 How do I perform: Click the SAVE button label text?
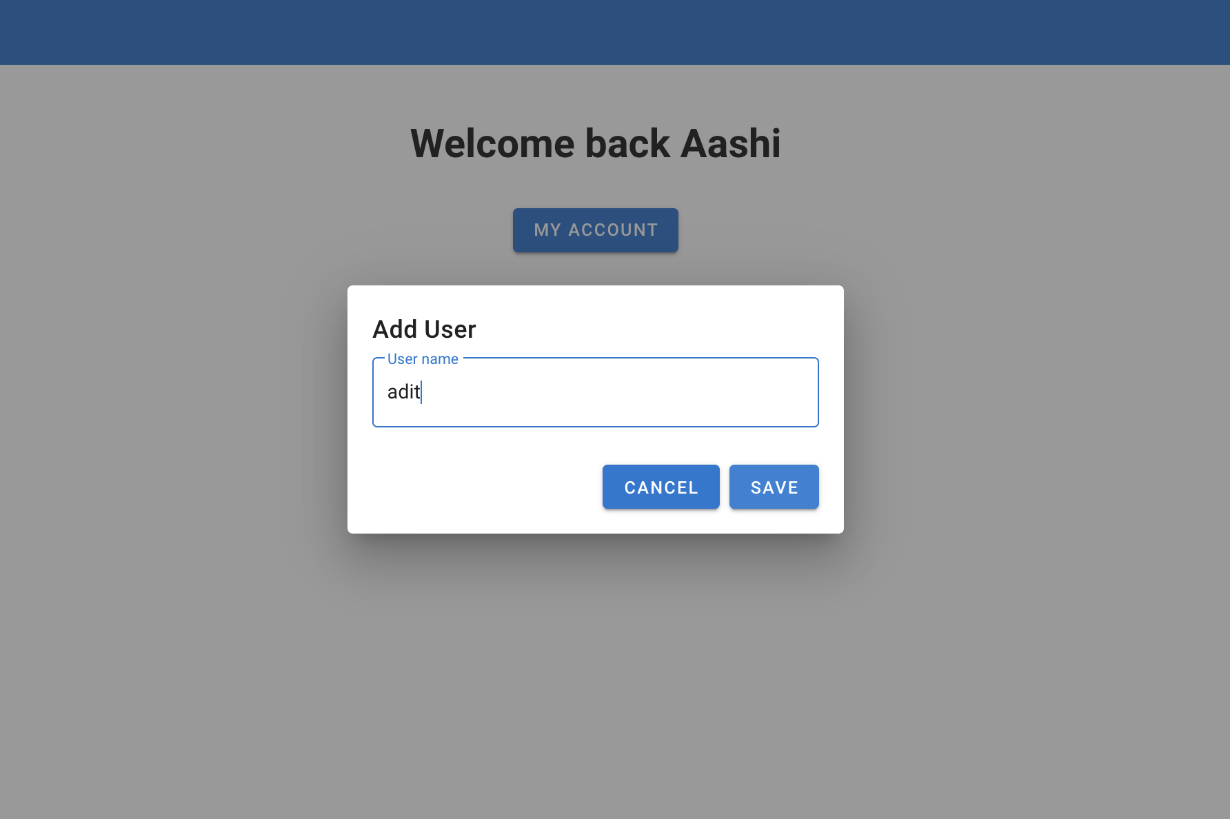point(774,487)
